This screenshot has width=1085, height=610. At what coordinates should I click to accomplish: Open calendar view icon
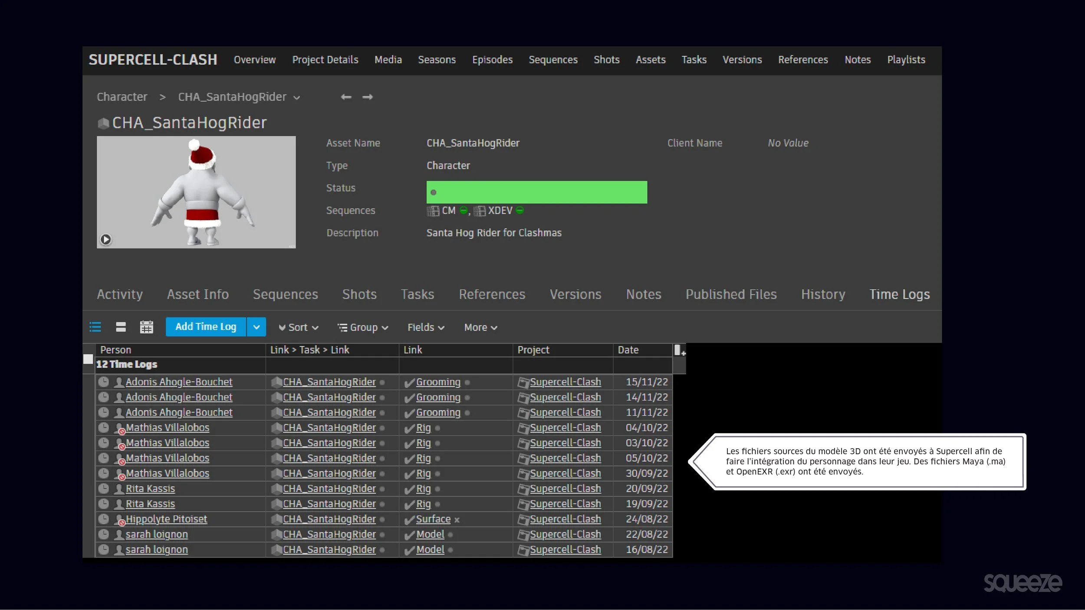(x=146, y=327)
